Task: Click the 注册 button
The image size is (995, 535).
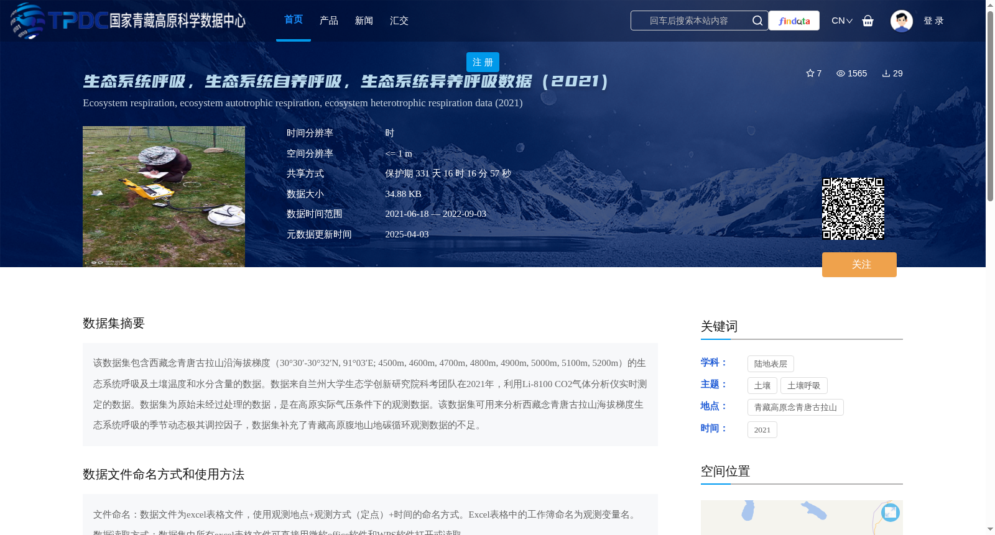Action: coord(483,62)
